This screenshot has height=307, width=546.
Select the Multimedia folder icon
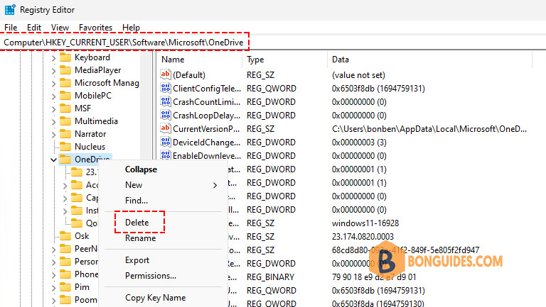pyautogui.click(x=65, y=121)
